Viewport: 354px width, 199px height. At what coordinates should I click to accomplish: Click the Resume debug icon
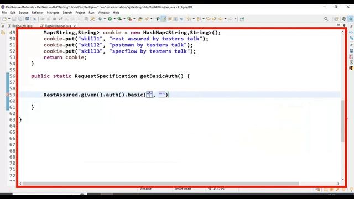43,19
